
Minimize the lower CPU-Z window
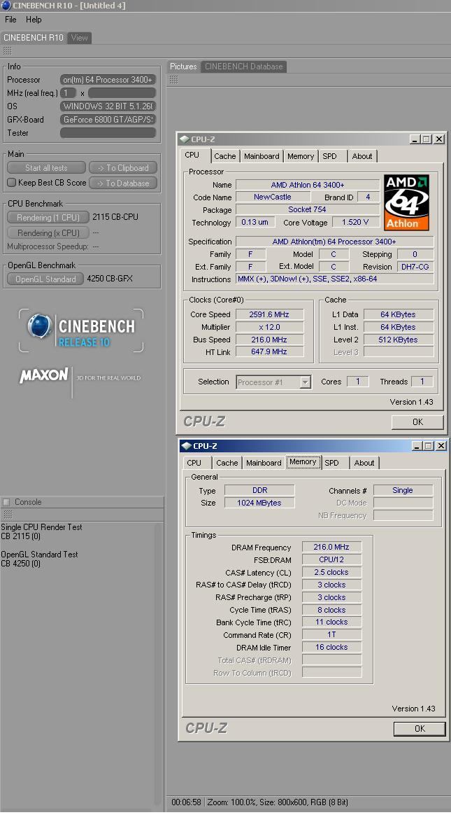417,446
